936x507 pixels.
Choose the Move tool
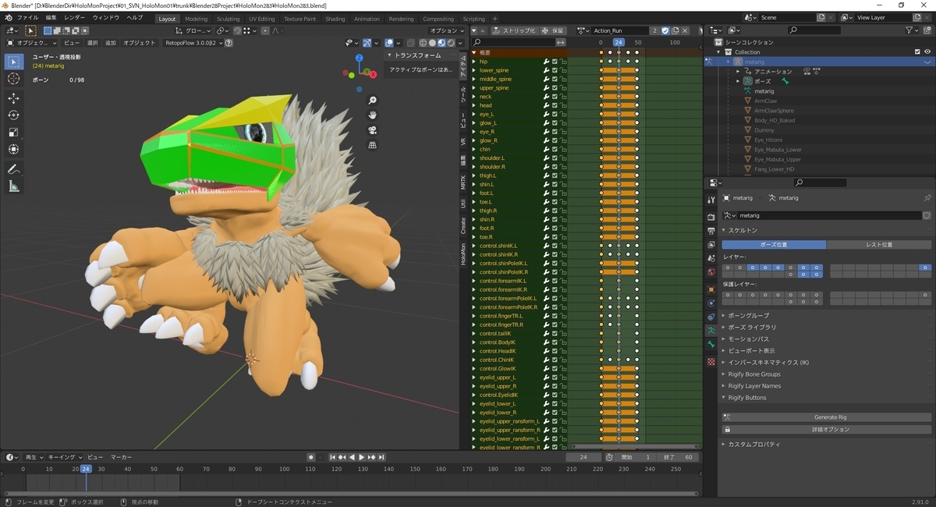click(x=14, y=98)
